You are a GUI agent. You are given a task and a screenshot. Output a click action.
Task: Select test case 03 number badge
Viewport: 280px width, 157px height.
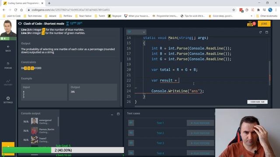tap(131, 143)
